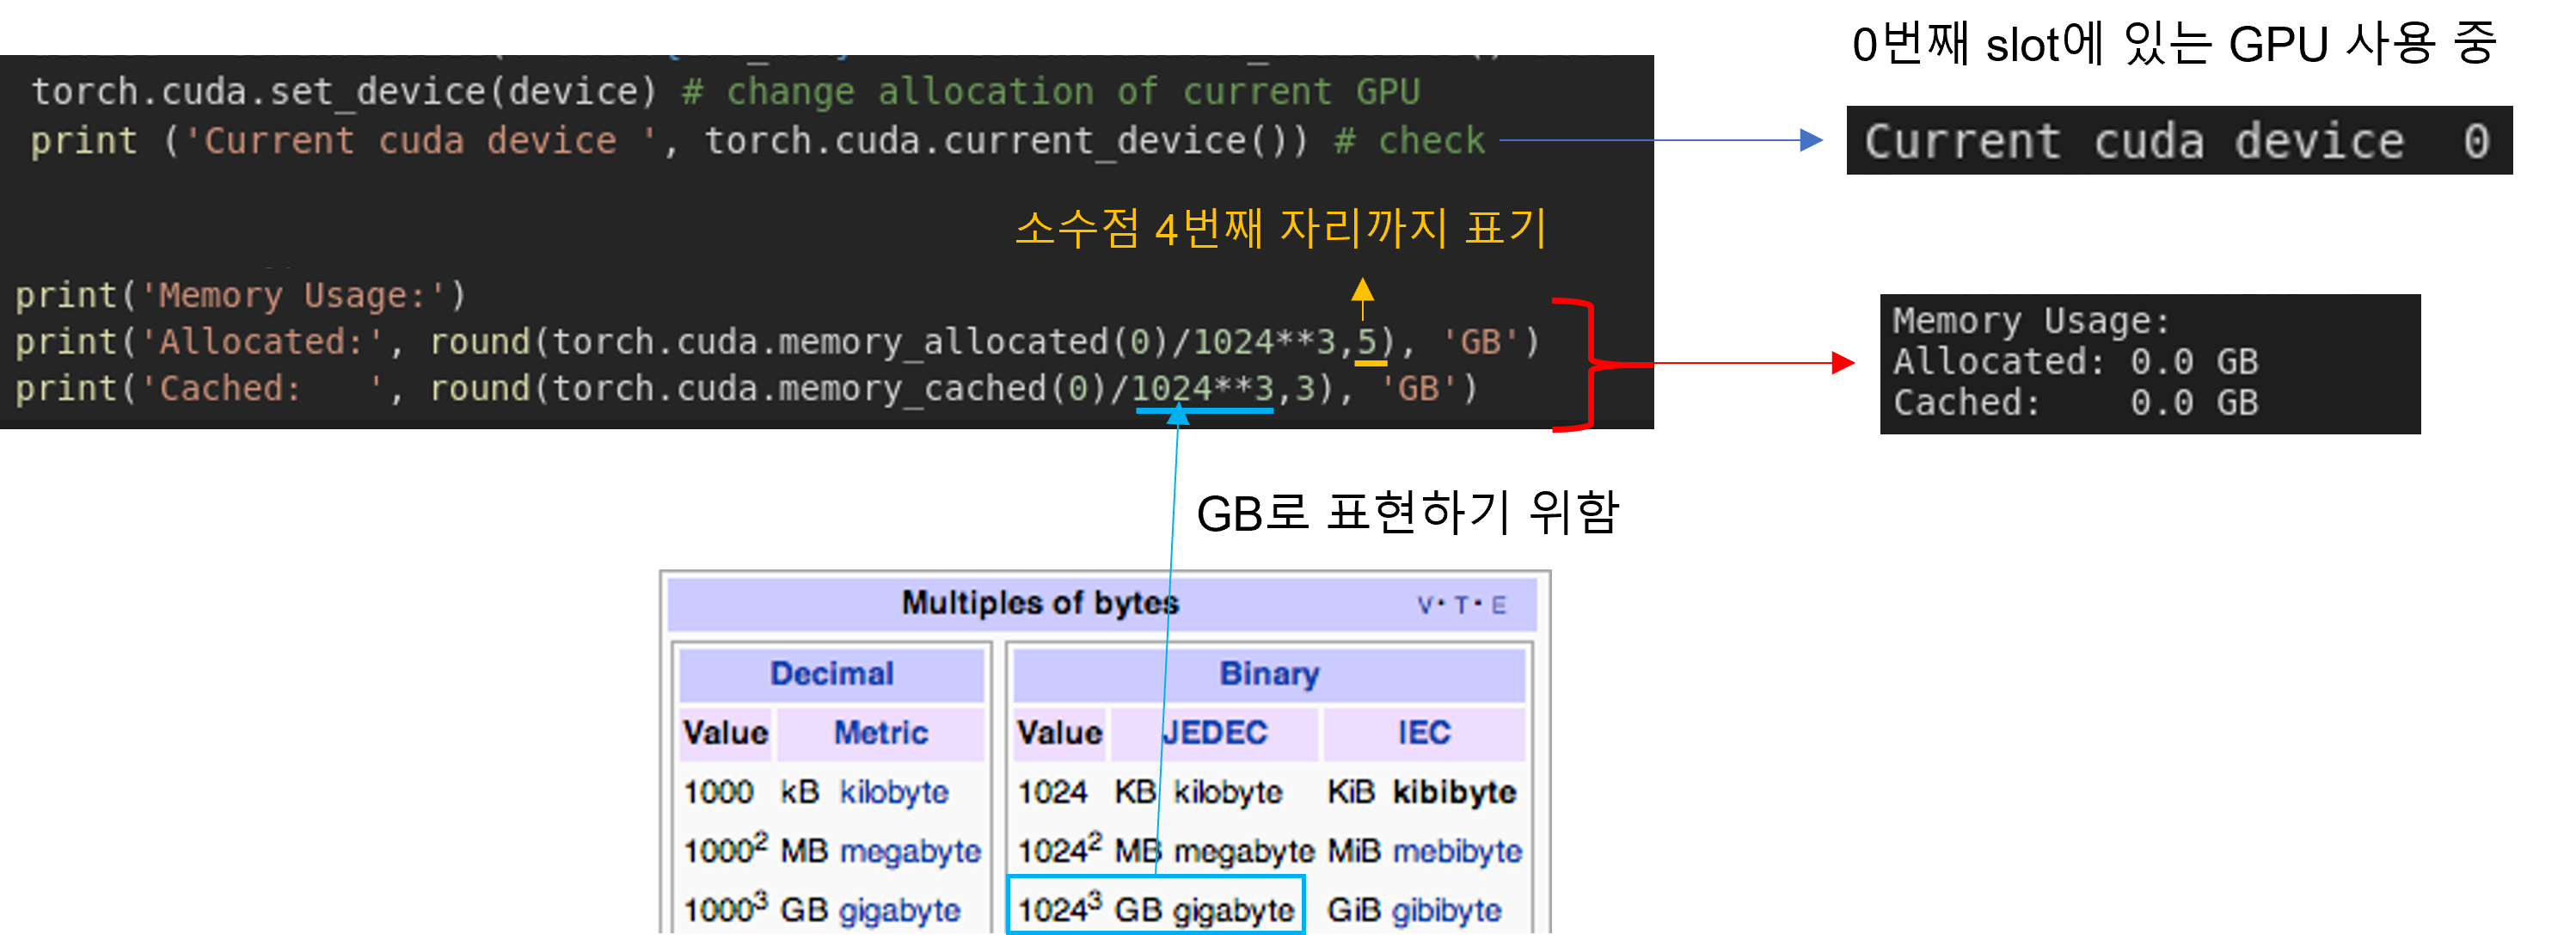Open the decimal kilobyte link
The height and width of the screenshot is (935, 2576).
[893, 792]
